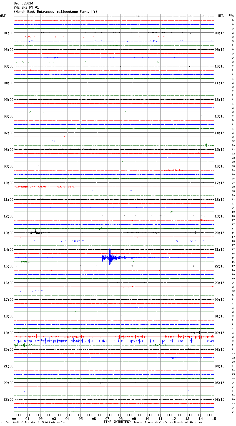The width and height of the screenshot is (236, 426).
Task: Click the minute tick label "09" on the axis
Action: point(134,419)
